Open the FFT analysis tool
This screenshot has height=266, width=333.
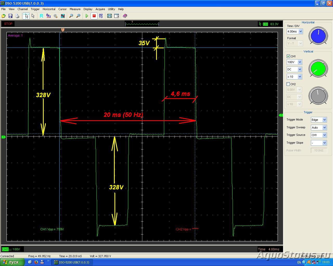click(48, 16)
